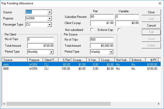The image size is (164, 109).
Task: Click the Per Client No of Trips field
Action: [40, 40]
